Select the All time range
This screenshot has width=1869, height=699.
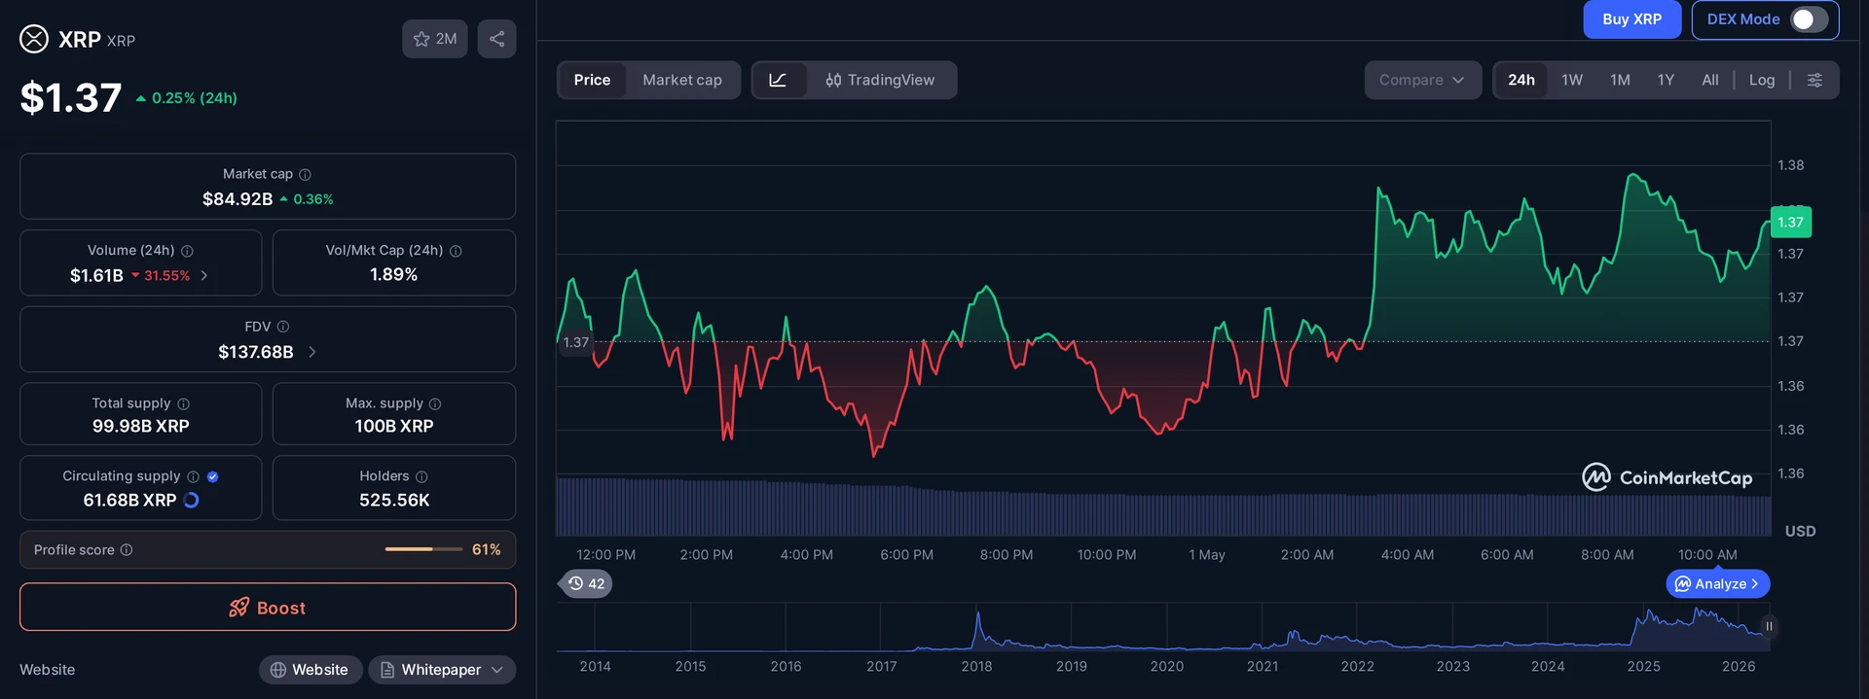(x=1709, y=80)
